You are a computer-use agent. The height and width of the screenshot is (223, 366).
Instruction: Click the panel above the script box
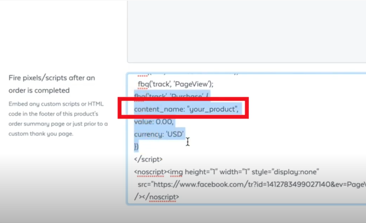click(x=246, y=32)
